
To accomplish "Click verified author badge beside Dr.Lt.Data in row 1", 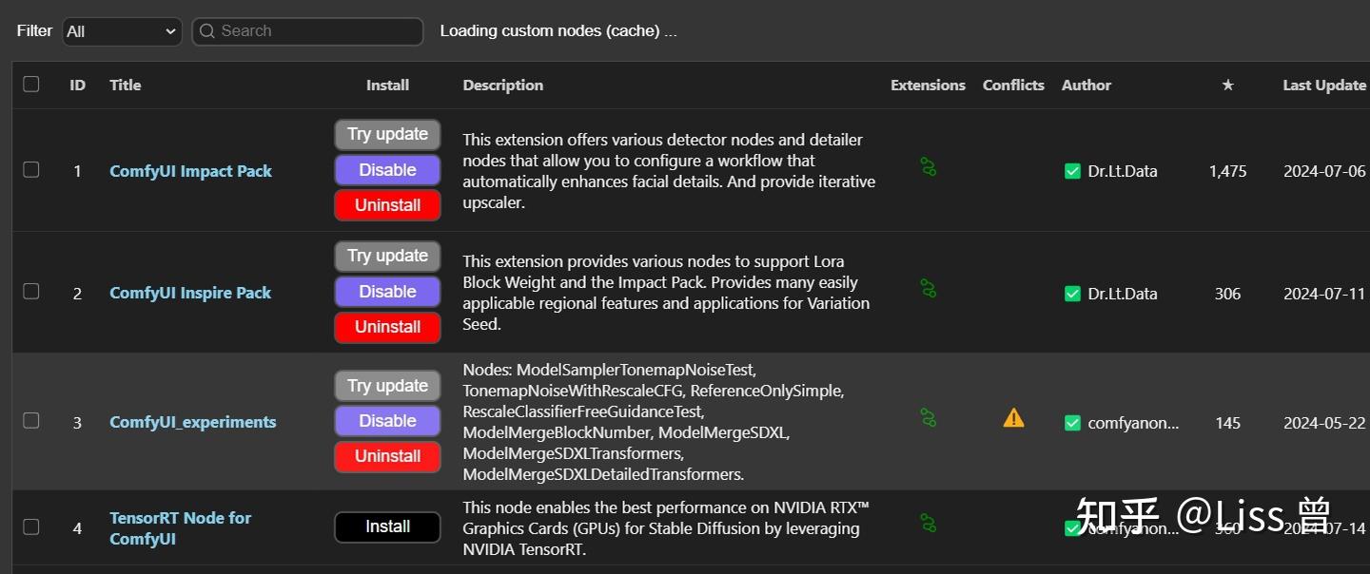I will tap(1072, 172).
